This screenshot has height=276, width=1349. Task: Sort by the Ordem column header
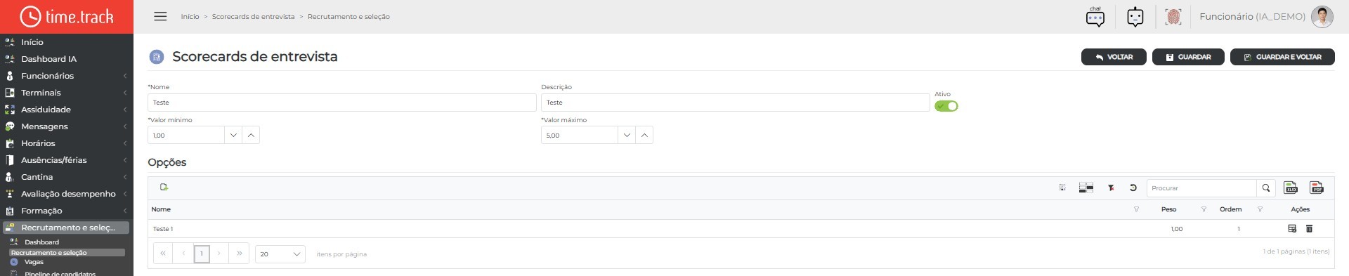pyautogui.click(x=1230, y=209)
